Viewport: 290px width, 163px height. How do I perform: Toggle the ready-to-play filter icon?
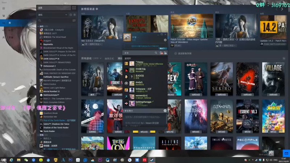75,14
